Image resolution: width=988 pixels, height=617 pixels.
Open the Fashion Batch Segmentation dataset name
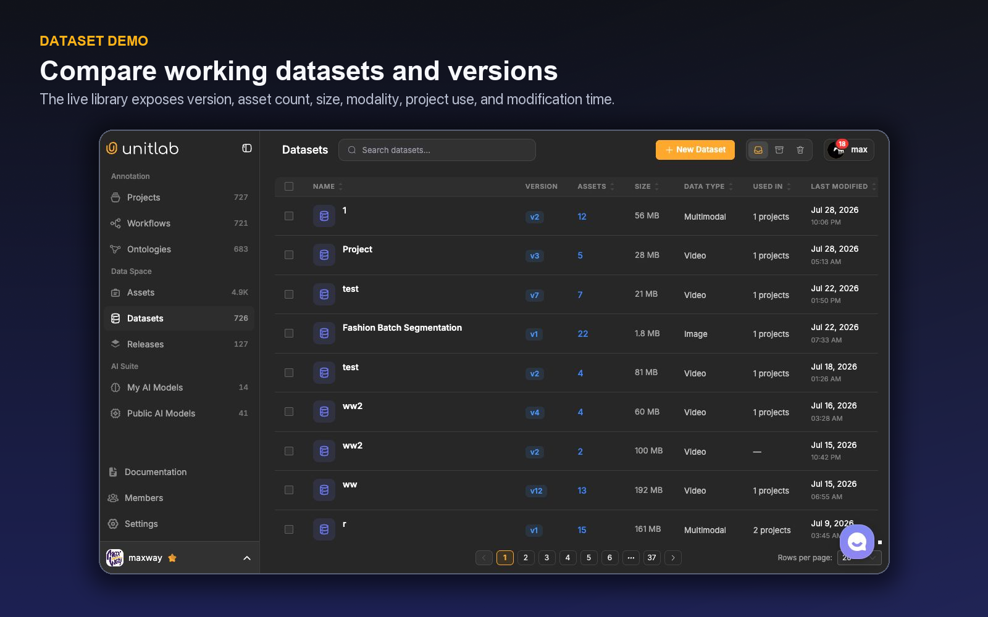pos(402,328)
